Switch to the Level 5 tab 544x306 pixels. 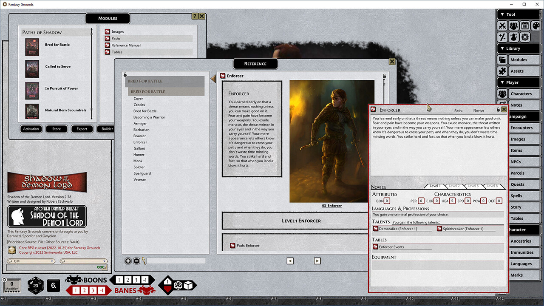473,186
